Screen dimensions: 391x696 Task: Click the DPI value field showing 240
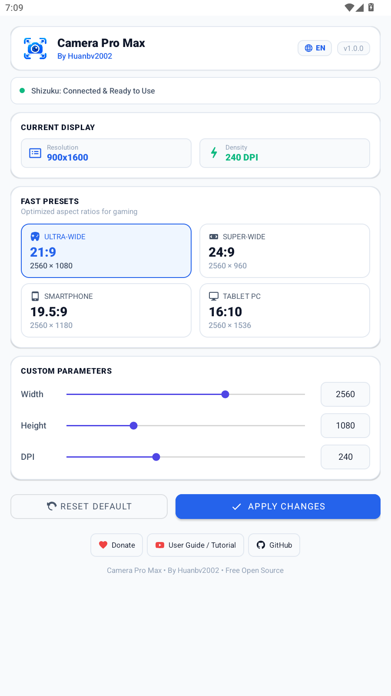coord(345,457)
